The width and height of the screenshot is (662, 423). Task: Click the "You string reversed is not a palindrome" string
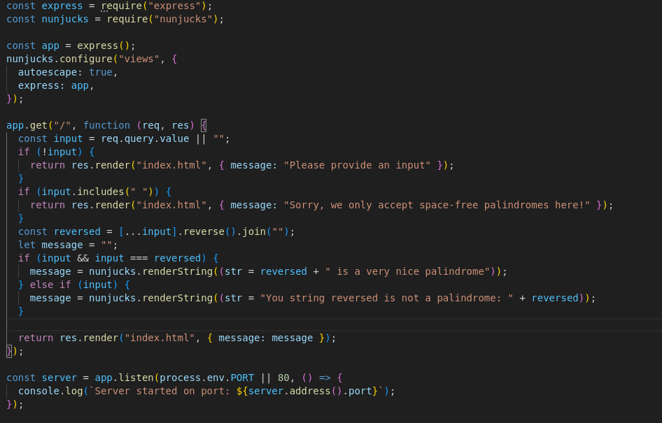tap(386, 298)
